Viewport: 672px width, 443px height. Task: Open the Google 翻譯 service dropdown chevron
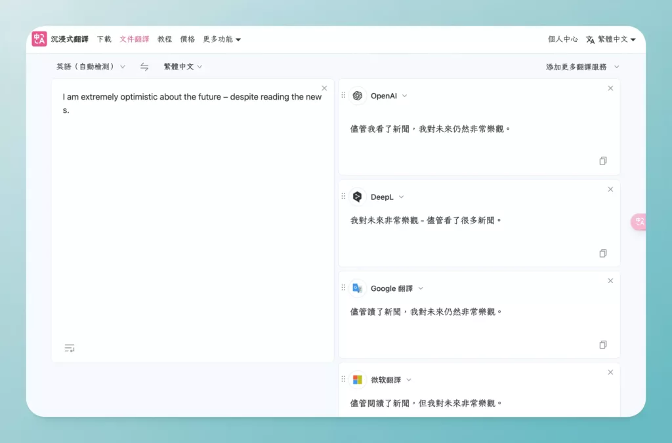point(421,288)
